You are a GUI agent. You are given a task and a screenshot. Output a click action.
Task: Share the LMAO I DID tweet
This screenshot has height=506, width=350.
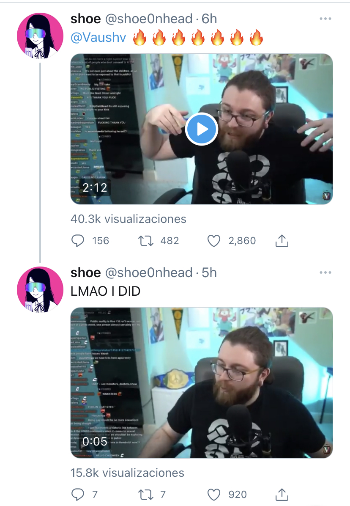[282, 495]
